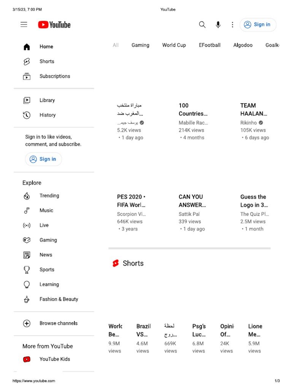Screen dimensions: 292x390
Task: Go to Subscriptions in sidebar
Action: tap(54, 76)
